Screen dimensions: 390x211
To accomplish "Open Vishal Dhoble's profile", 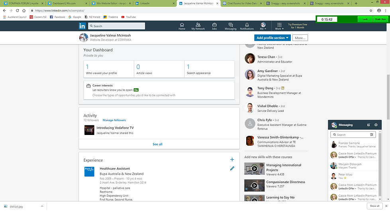I will coord(267,106).
